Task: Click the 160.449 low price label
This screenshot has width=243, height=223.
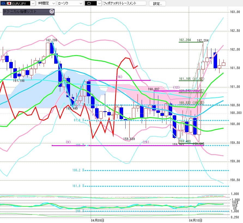Action: [x=72, y=109]
